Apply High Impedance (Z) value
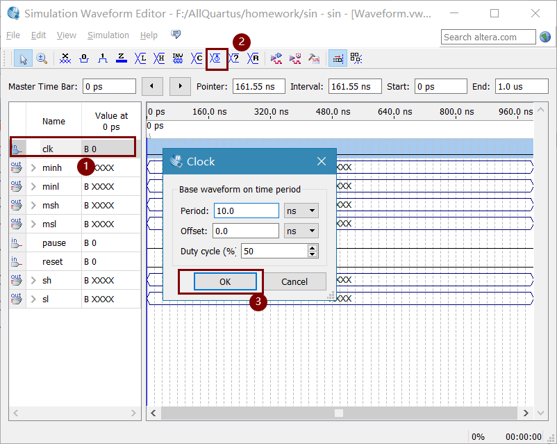 pyautogui.click(x=122, y=58)
